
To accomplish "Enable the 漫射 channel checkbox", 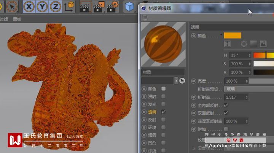I will click(x=164, y=96).
